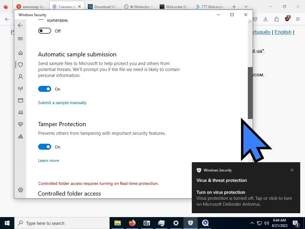
Task: Switch to the 777 WinLocker tab
Action: [210, 7]
